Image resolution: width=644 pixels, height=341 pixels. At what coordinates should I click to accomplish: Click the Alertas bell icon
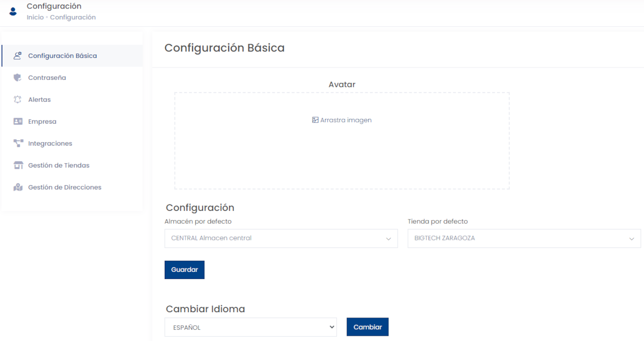(18, 100)
